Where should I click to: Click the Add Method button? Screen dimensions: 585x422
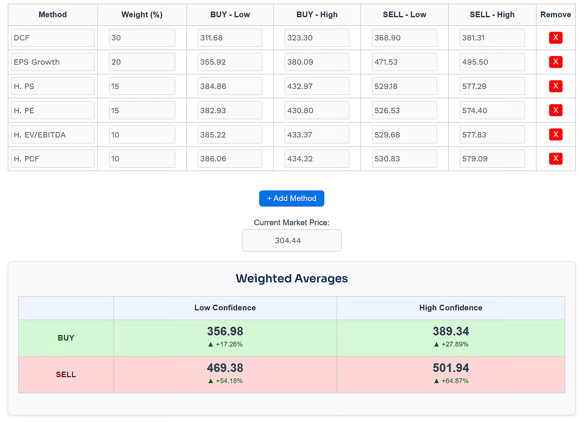[x=291, y=198]
